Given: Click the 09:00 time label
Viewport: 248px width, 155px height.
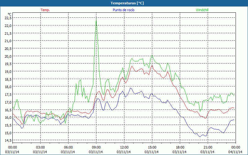Looking at the screenshot, I should (x=96, y=147).
